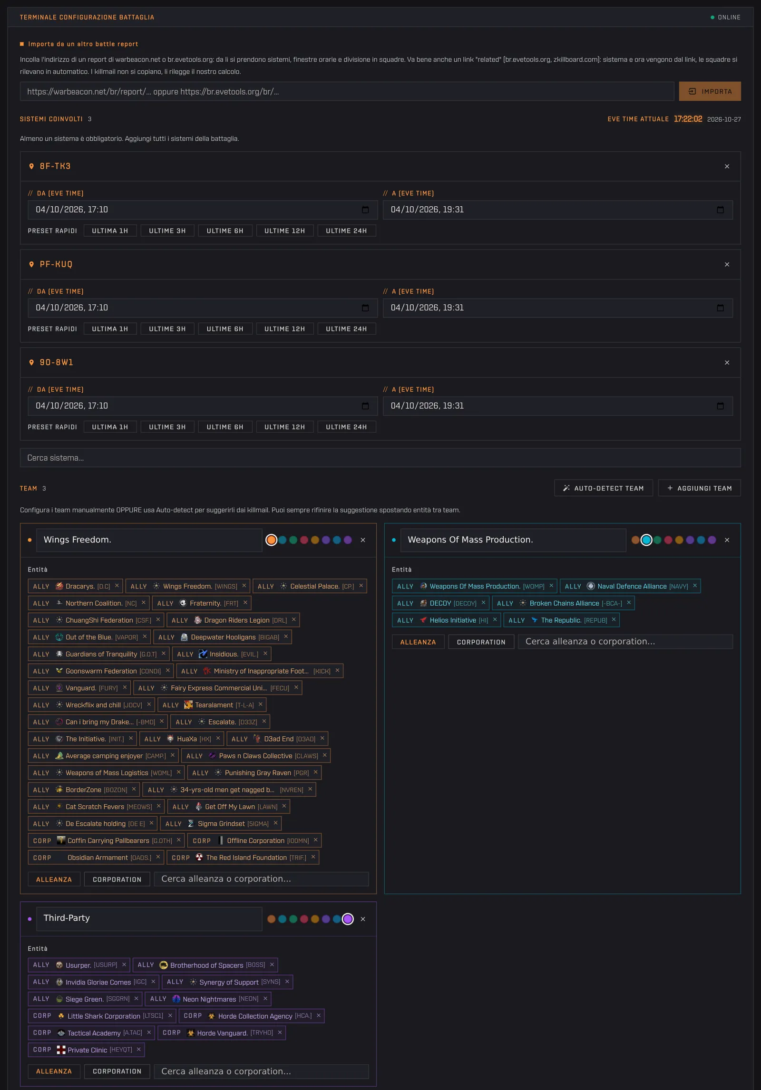761x1090 pixels.
Task: Remove Usurper. [USURP] from Third-Party
Action: (x=124, y=965)
